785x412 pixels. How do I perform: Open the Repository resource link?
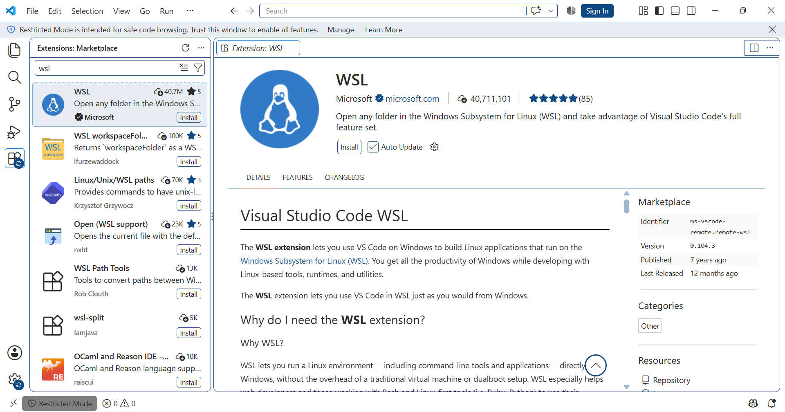pyautogui.click(x=671, y=380)
